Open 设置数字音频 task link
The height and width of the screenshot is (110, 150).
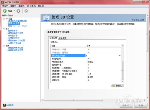(14, 38)
